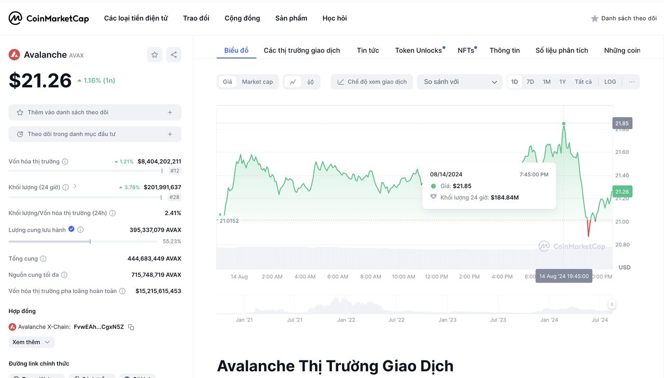The height and width of the screenshot is (378, 664).
Task: Expand the Xem thêm contracts list
Action: coord(32,342)
